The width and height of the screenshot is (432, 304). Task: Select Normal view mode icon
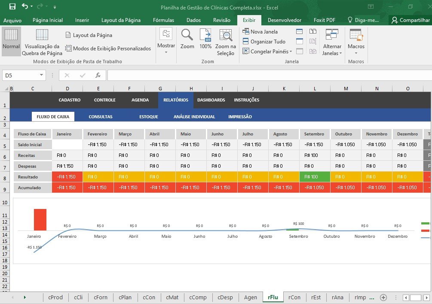11,40
